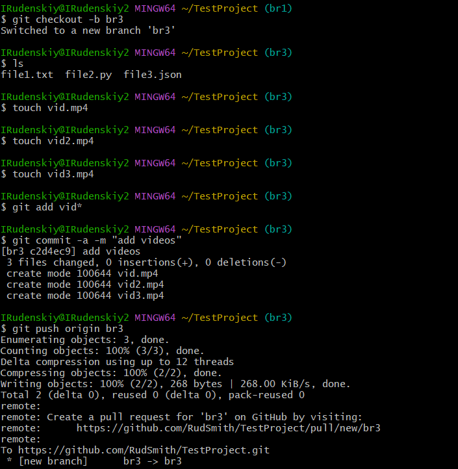This screenshot has height=469, width=458.
Task: Click the 'touch vid2.mp4' command
Action: coord(53,141)
